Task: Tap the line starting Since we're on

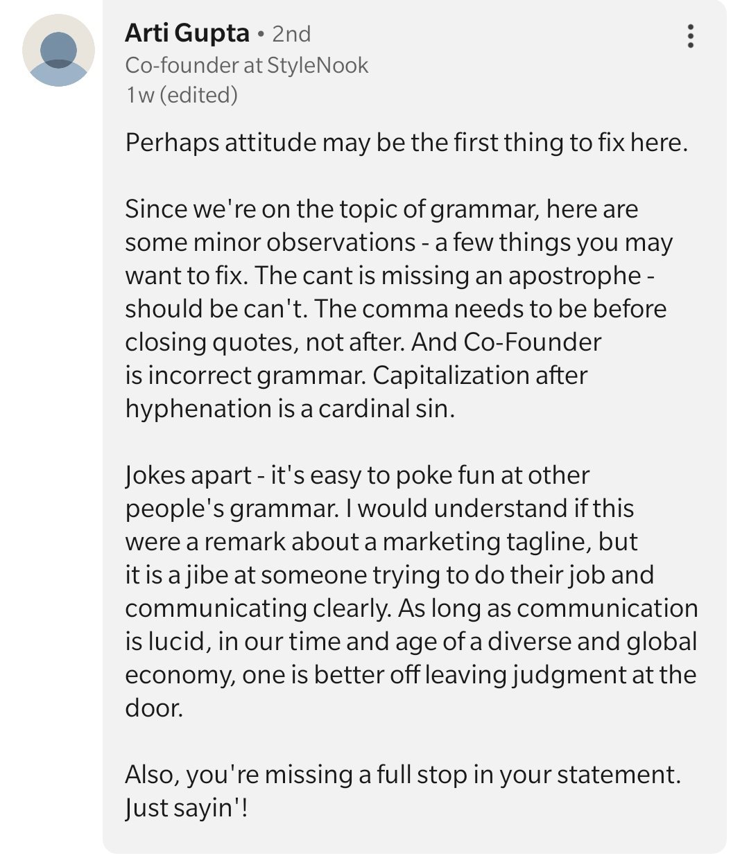Action: tap(381, 209)
